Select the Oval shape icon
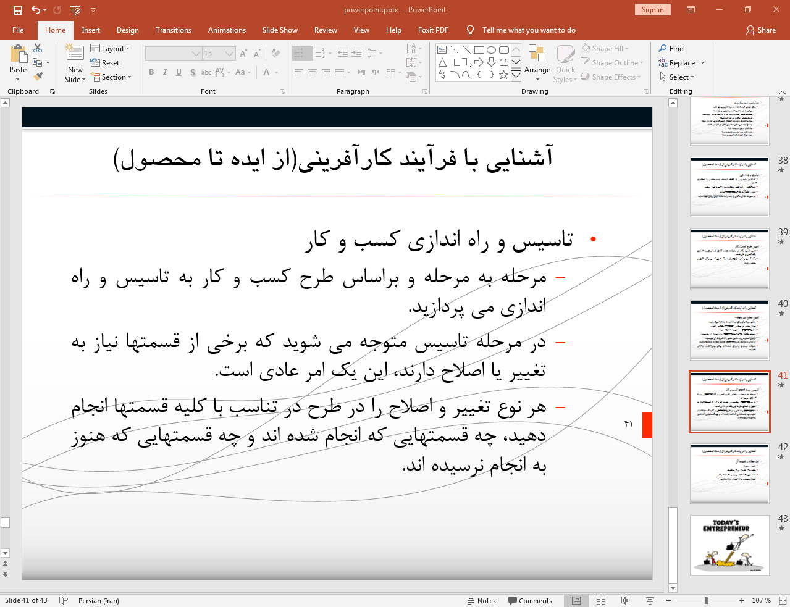 [492, 50]
